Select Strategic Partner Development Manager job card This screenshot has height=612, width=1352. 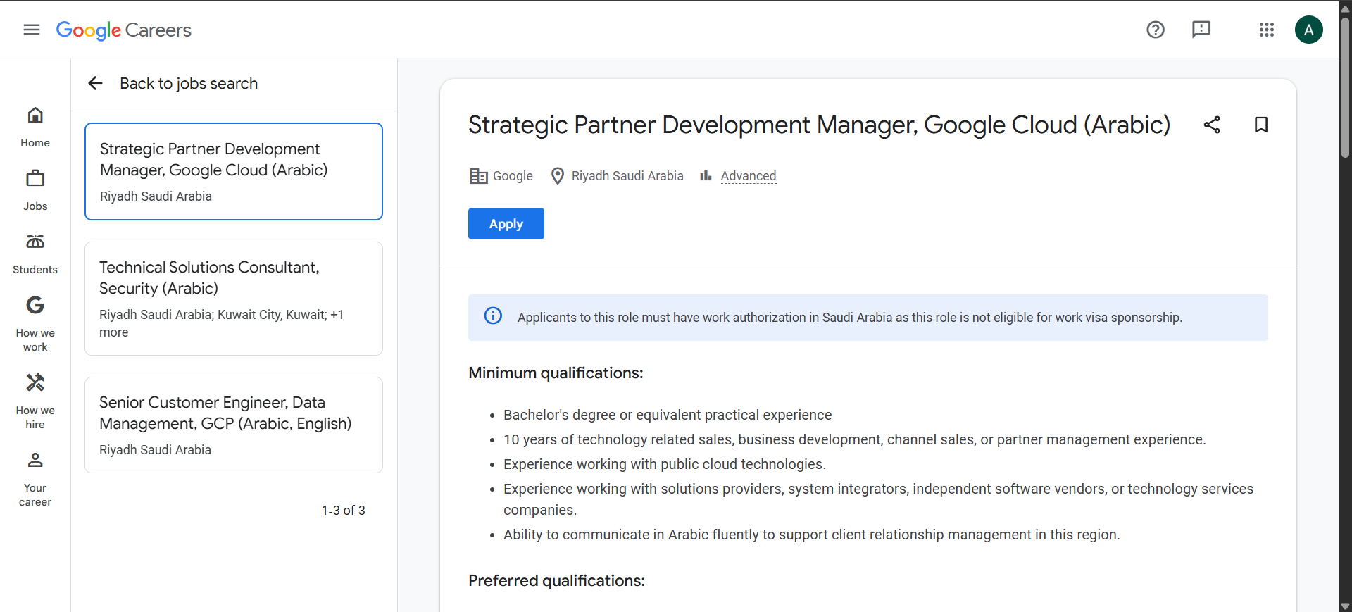tap(234, 171)
